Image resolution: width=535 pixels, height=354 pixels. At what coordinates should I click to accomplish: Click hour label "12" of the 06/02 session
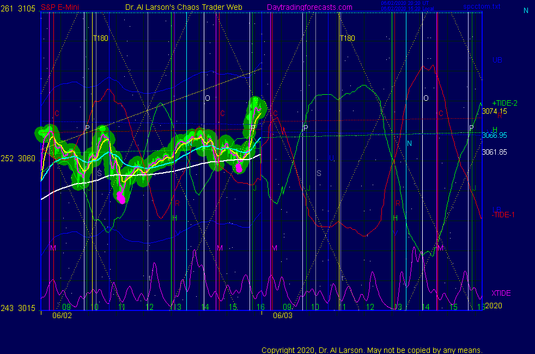coord(149,307)
